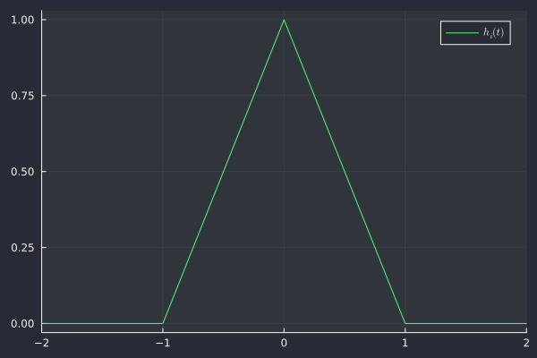This screenshot has height=358, width=537.
Task: Click the 0.50 y-axis tick label
Action: (23, 172)
